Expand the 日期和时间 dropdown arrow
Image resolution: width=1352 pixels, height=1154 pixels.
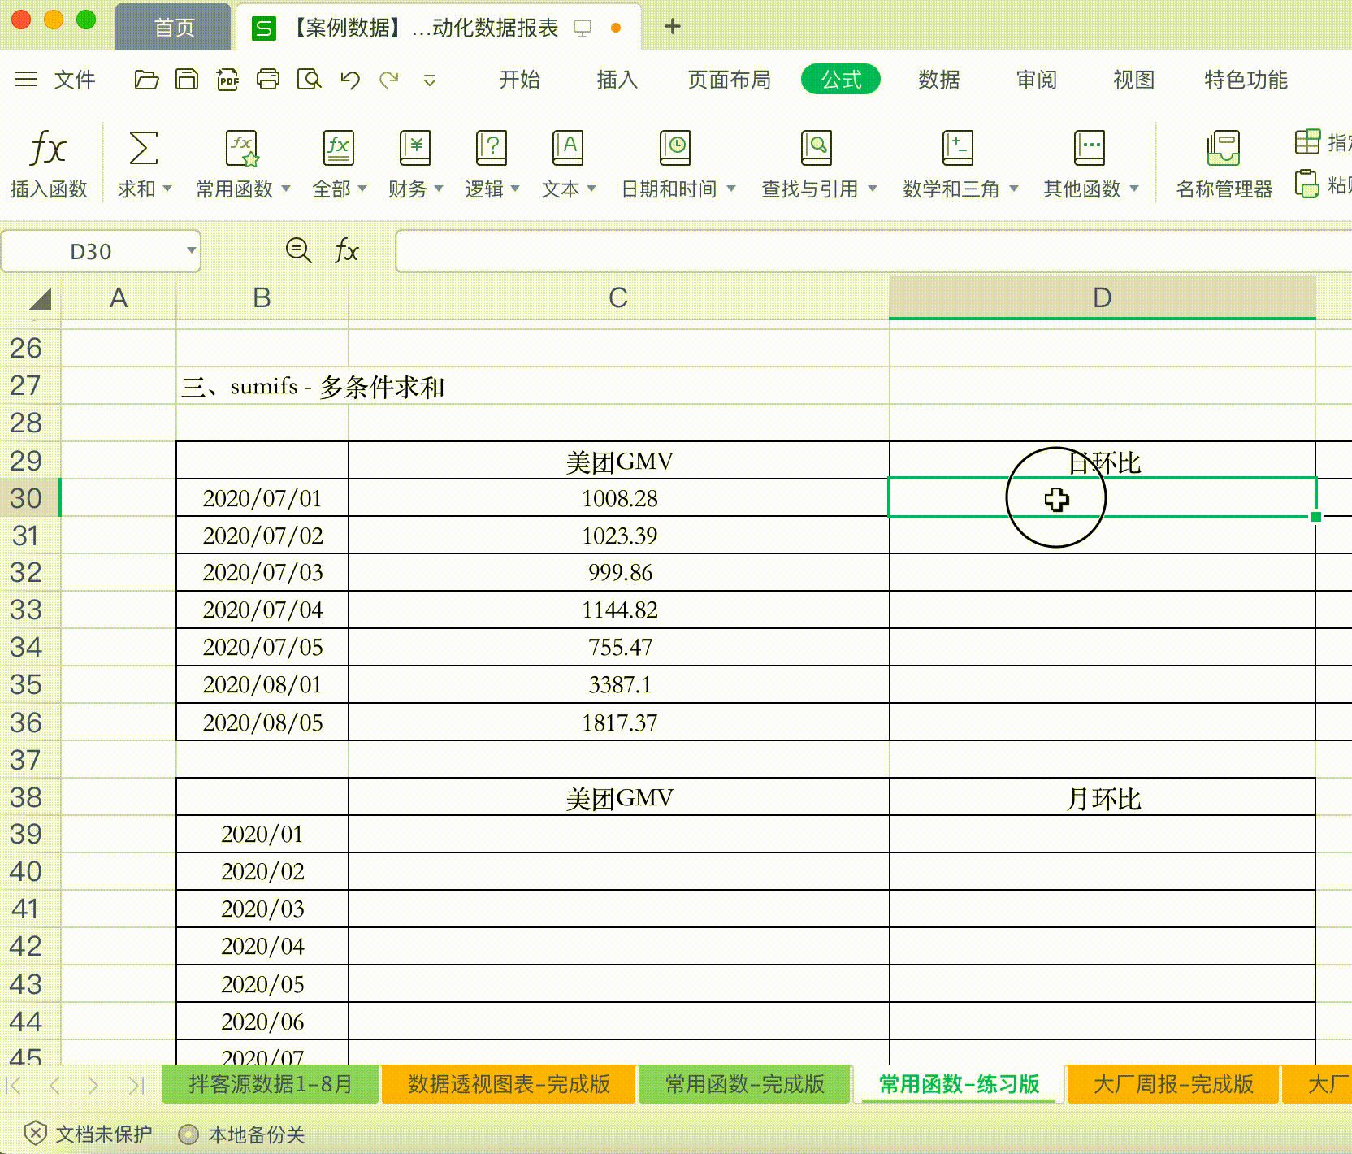(x=731, y=189)
